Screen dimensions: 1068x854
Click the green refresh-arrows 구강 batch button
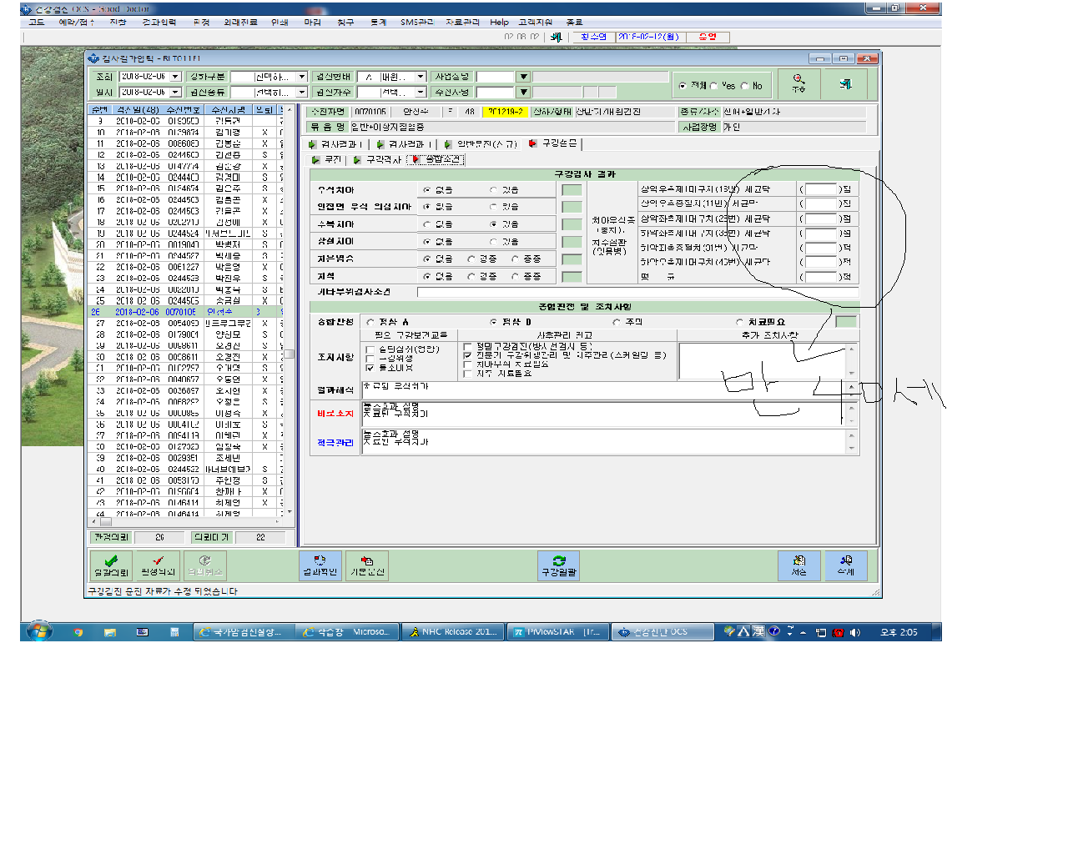[x=559, y=565]
